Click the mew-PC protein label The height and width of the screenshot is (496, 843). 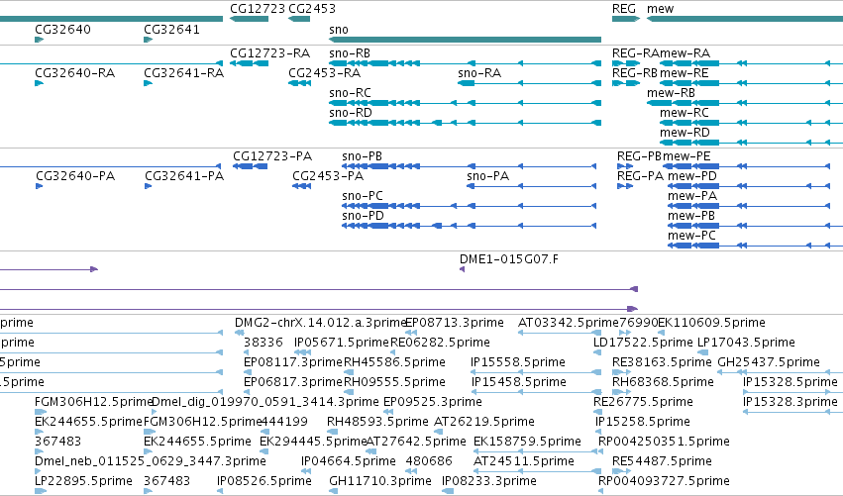[691, 236]
